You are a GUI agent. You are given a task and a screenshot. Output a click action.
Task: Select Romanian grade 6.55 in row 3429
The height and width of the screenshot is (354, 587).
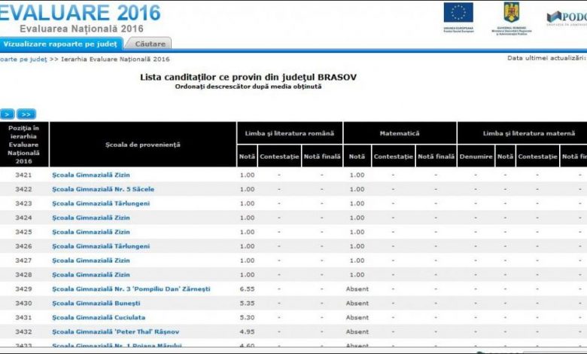pos(247,288)
